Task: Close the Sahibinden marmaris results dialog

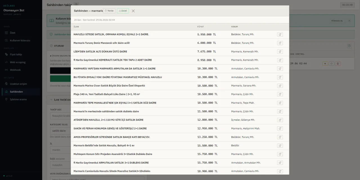Action: tap(133, 11)
